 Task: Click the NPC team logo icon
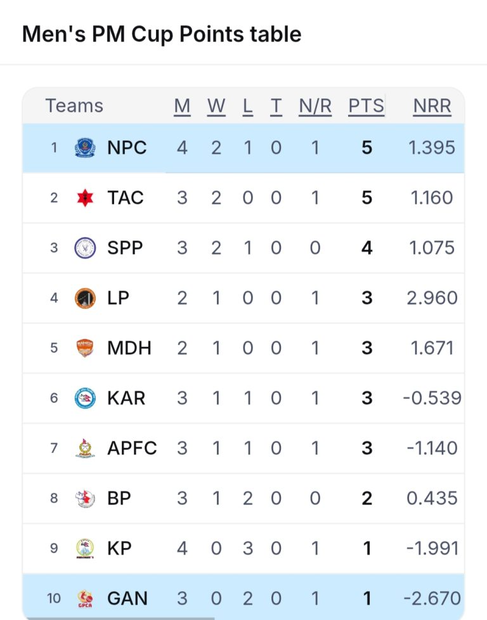(x=85, y=148)
